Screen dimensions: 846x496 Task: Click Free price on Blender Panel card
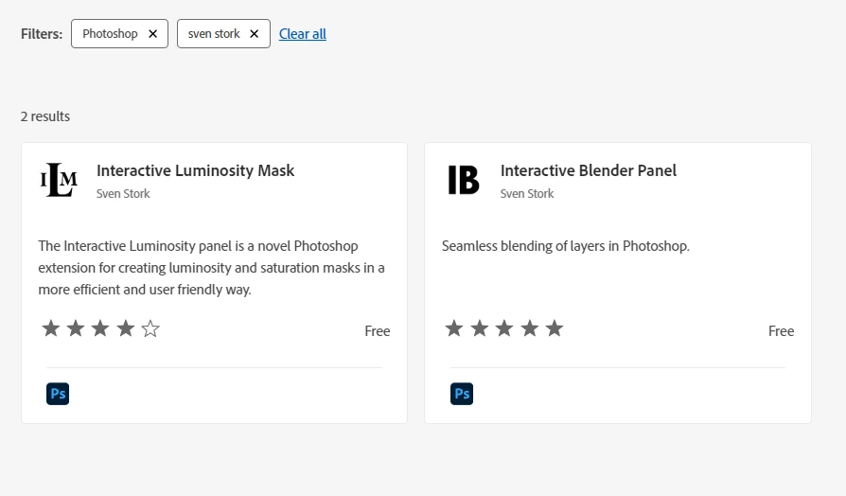(x=782, y=331)
